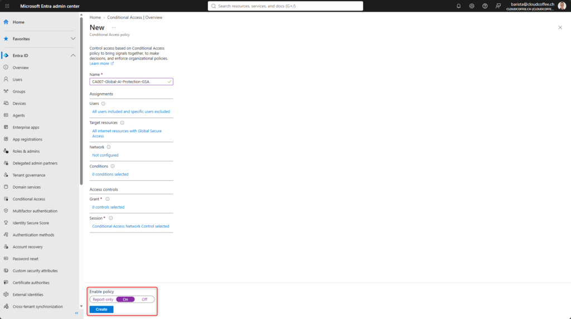Screen dimensions: 571x319
Task: Open Cross-tenant synchronization in sidebar
Action: 37,307
